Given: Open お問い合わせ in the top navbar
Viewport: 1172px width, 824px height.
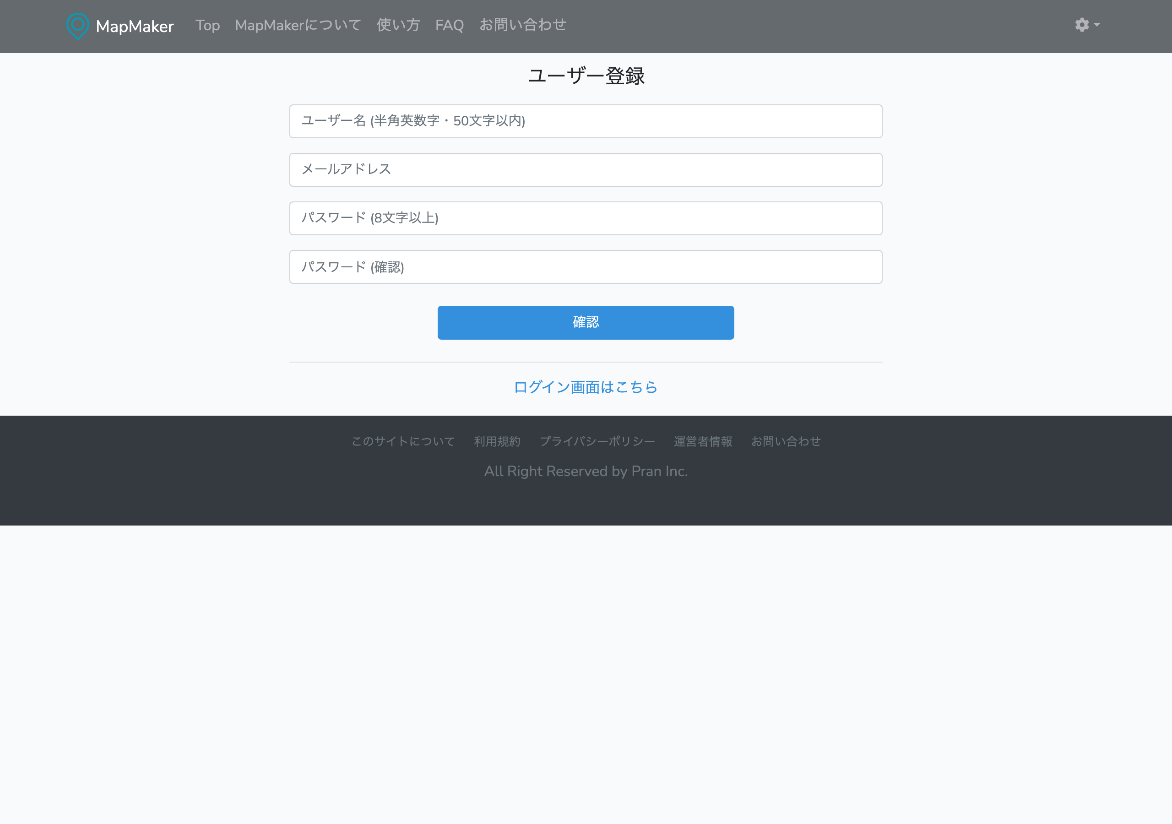Looking at the screenshot, I should (523, 25).
